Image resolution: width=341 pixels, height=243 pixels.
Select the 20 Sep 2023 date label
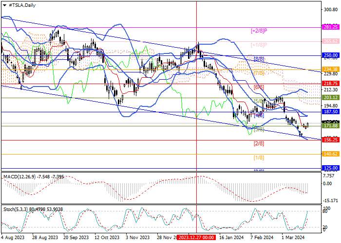[76, 237]
